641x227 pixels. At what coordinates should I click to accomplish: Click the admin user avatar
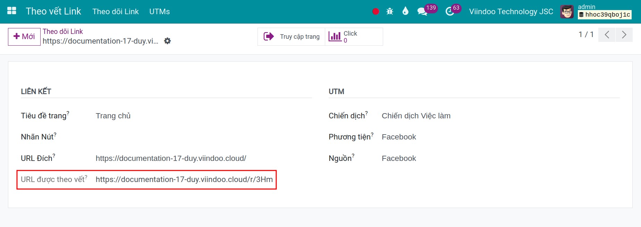coord(567,12)
